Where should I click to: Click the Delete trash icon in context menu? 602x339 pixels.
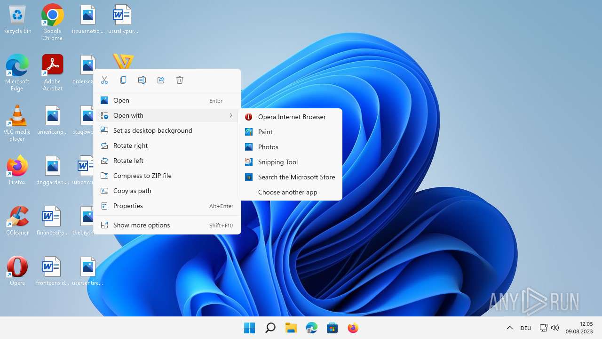(x=180, y=80)
